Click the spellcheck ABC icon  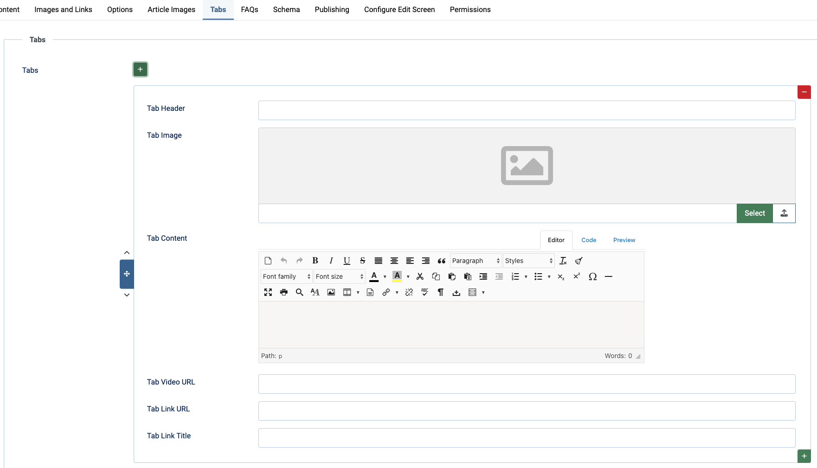[425, 292]
